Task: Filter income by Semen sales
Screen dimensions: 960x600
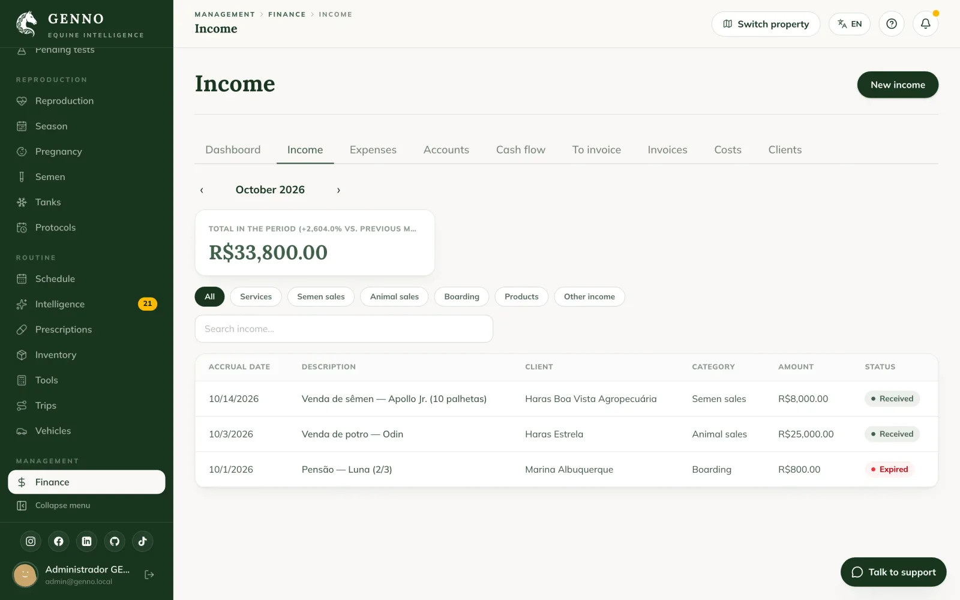Action: [x=321, y=297]
